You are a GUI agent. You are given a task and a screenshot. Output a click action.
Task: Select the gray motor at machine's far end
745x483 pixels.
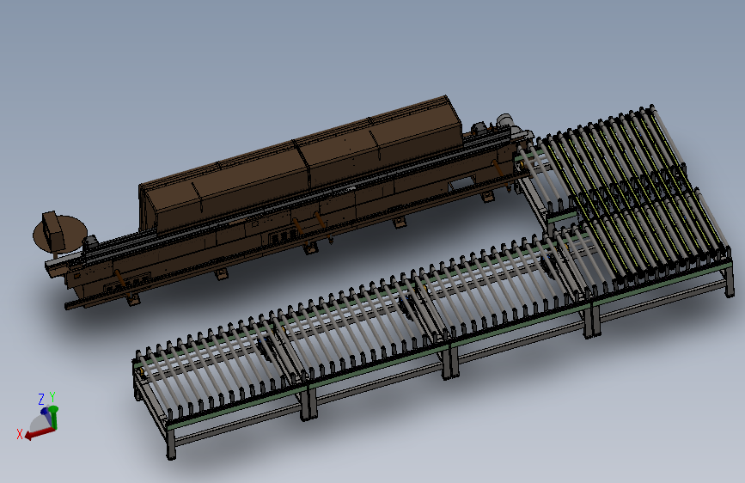pos(505,122)
